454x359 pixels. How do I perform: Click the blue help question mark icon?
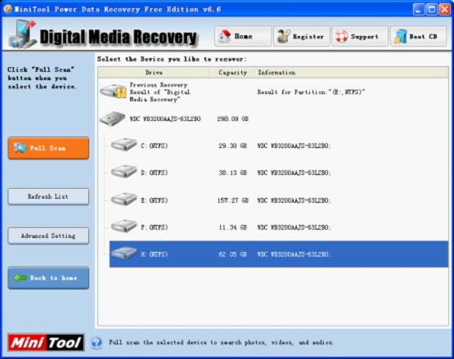[97, 343]
